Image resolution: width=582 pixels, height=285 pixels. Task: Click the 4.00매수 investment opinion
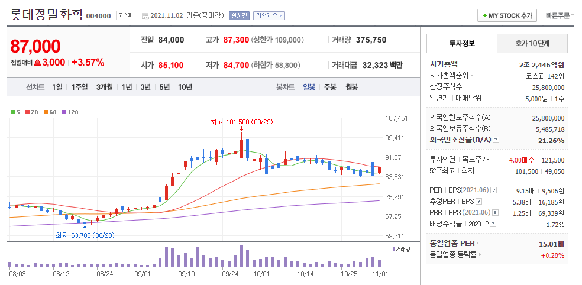[522, 160]
